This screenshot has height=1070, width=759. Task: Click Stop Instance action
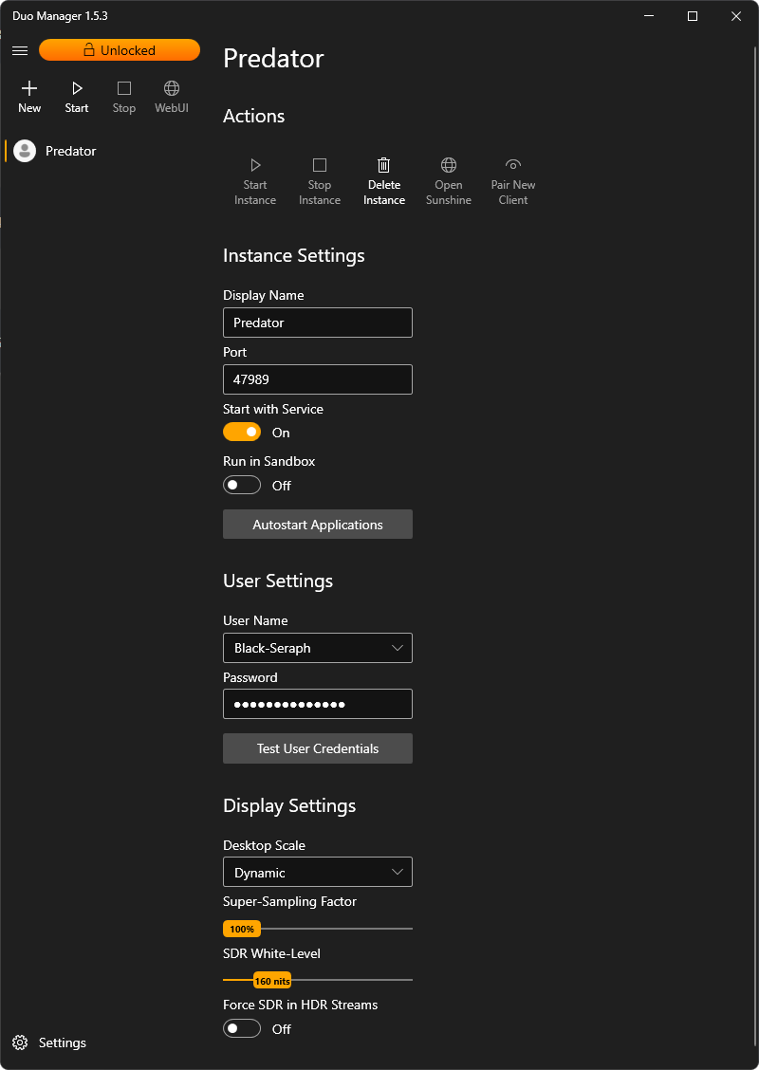[x=320, y=181]
